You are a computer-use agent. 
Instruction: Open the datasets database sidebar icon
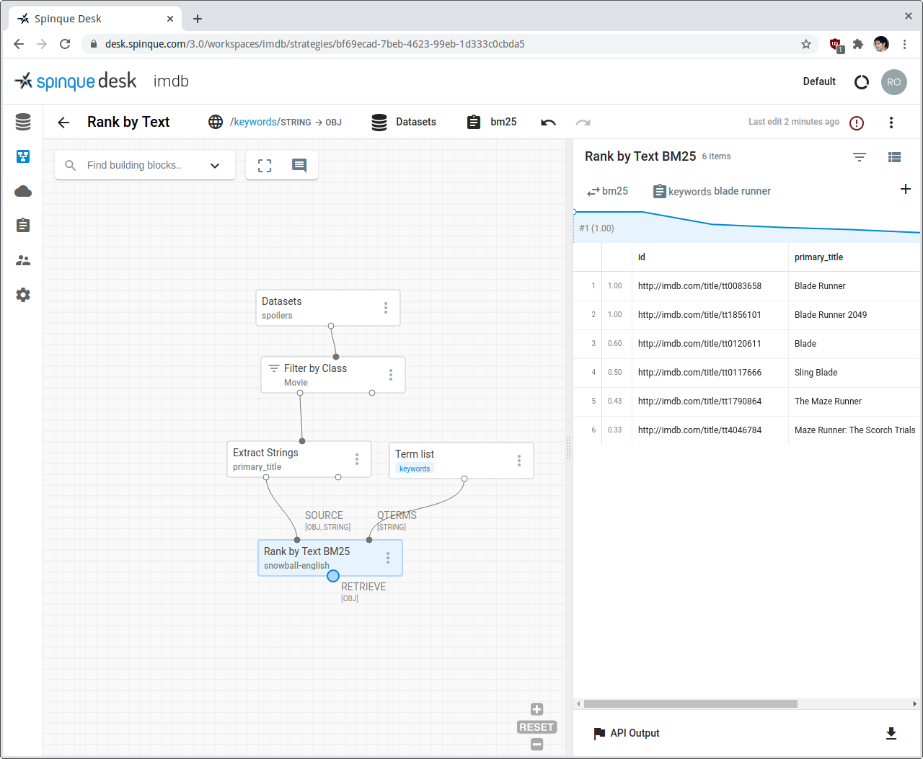(x=23, y=122)
